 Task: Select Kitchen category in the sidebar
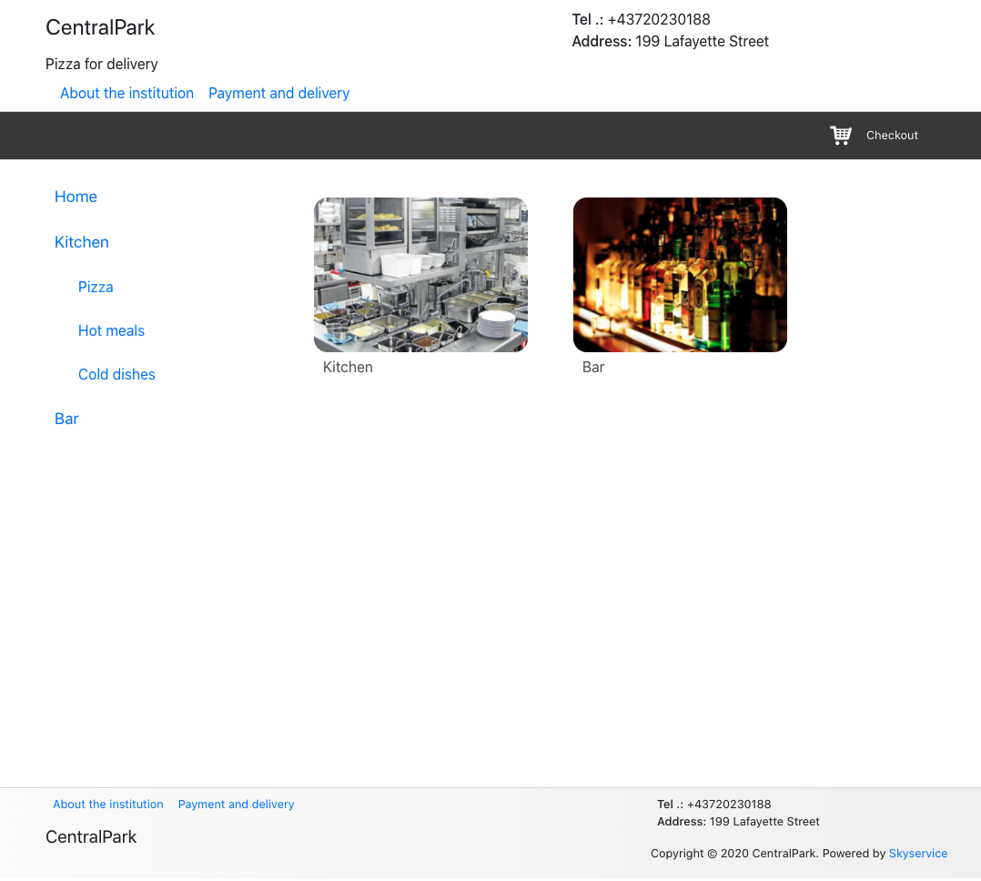click(82, 242)
